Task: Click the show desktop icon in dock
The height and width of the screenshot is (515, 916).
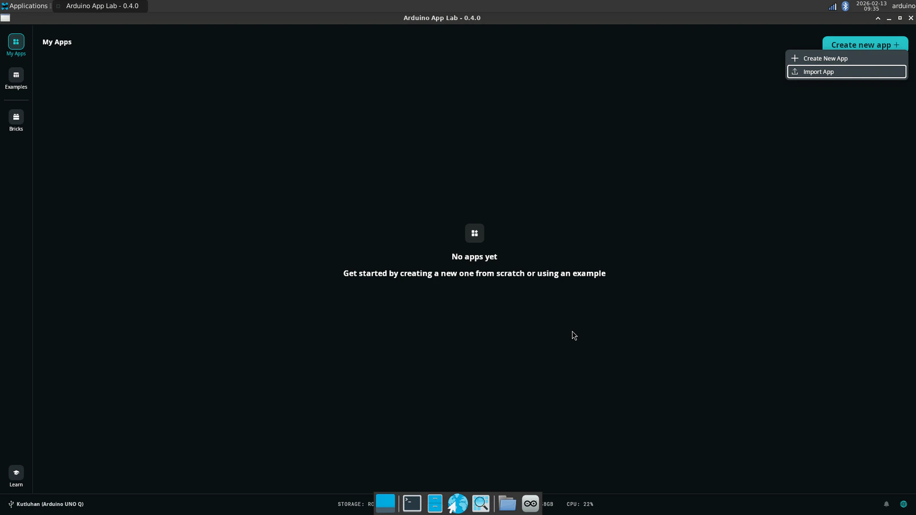Action: (x=385, y=503)
